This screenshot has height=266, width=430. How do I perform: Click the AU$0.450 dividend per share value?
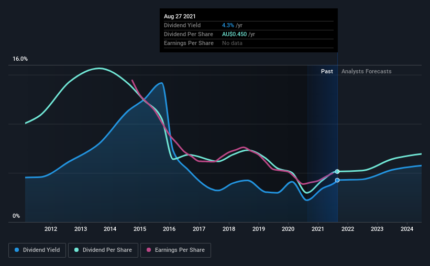[x=234, y=34]
